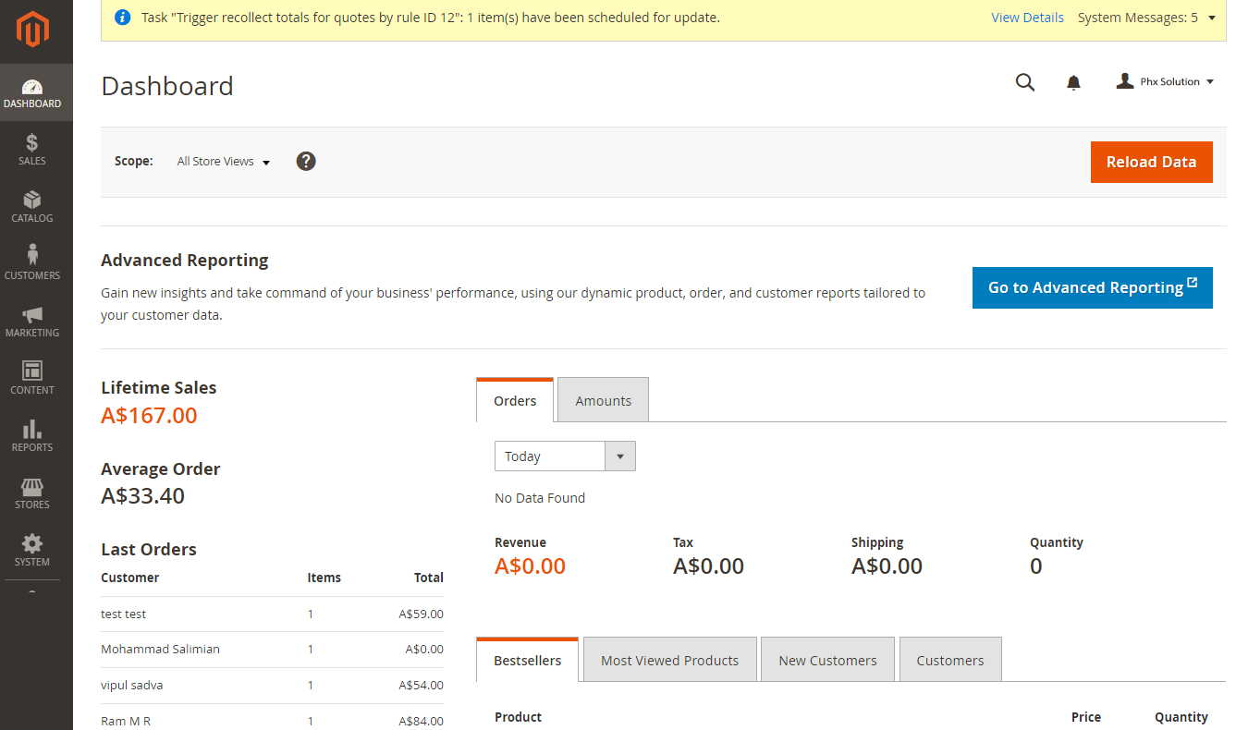Click the Magento logo icon
Image resolution: width=1236 pixels, height=730 pixels.
click(32, 30)
